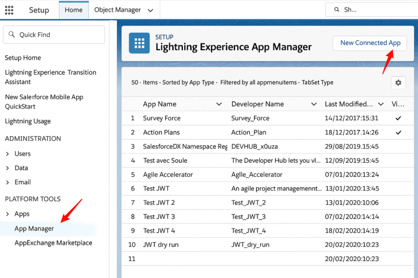Open the Developer Name column dropdown
Image resolution: width=418 pixels, height=278 pixels.
coord(314,104)
